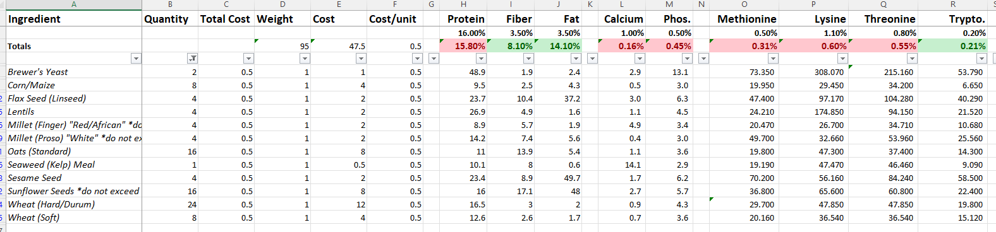
Task: Select the red Protein total 15.80% cell
Action: click(464, 46)
